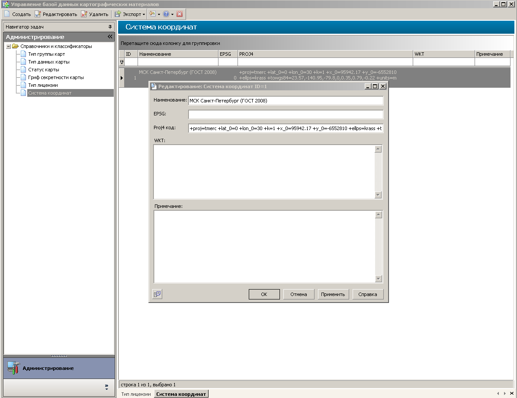Image resolution: width=517 pixels, height=398 pixels.
Task: Switch to the Система координат bottom tab
Action: [181, 394]
